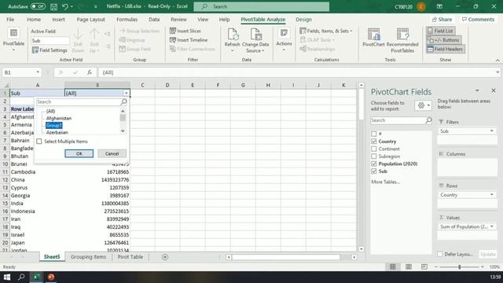Add a new sheet with plus icon
Screen dimensions: 503x283
tap(165, 257)
